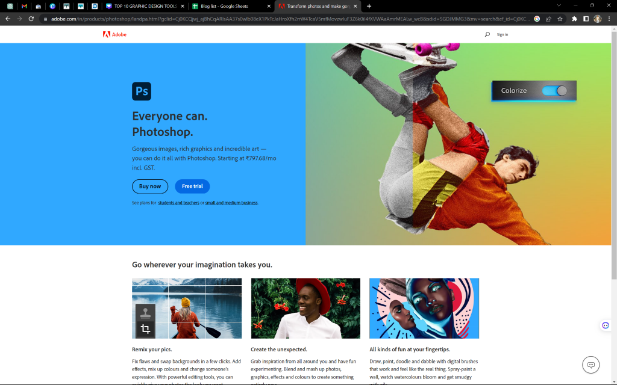Click the stamp tool icon on canoe image
Viewport: 617px width, 385px height.
pos(146,313)
